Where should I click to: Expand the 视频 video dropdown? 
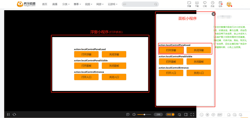pyautogui.click(x=89, y=4)
